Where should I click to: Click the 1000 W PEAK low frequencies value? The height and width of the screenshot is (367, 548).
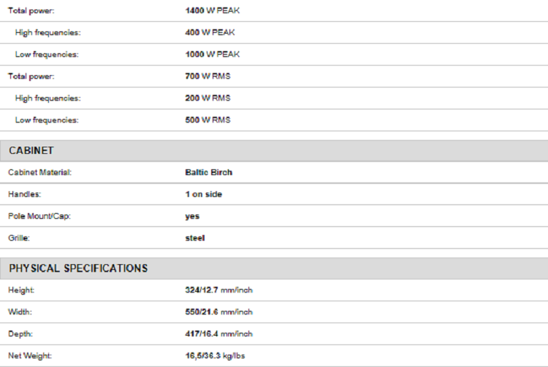pyautogui.click(x=213, y=55)
